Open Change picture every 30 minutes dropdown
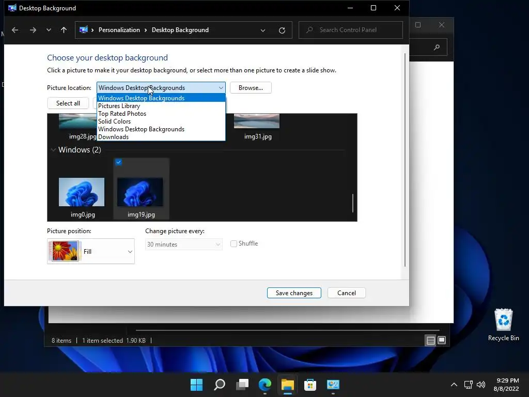 click(184, 245)
